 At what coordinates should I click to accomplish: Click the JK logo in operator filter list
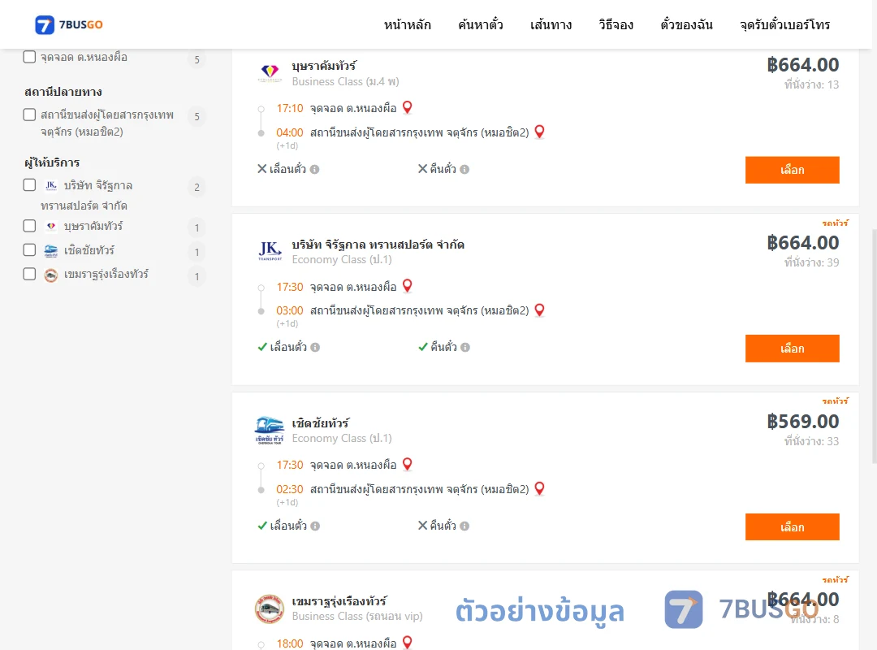point(51,185)
